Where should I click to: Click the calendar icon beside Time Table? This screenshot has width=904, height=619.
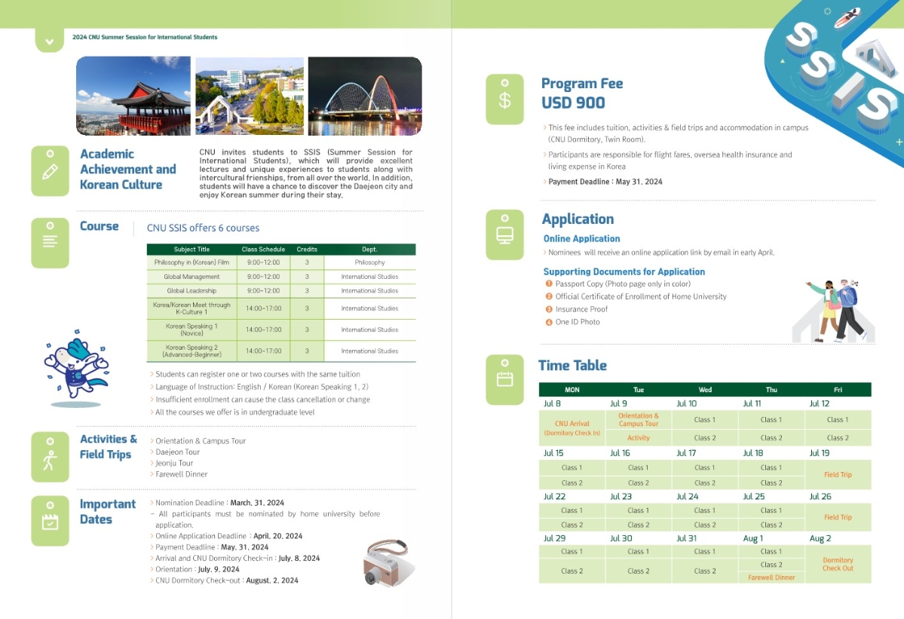504,379
